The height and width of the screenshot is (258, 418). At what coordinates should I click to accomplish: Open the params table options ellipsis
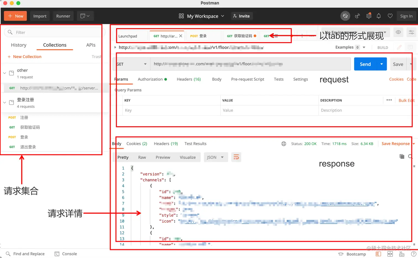tap(389, 100)
